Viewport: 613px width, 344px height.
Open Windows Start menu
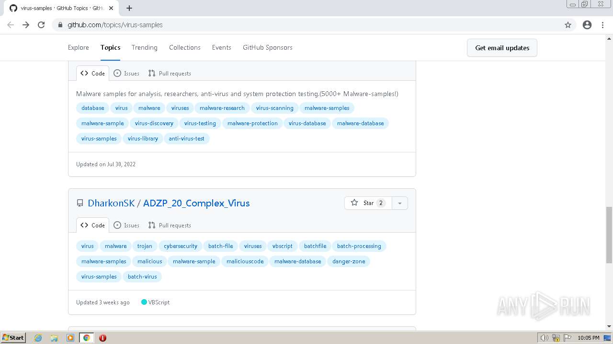pyautogui.click(x=13, y=338)
